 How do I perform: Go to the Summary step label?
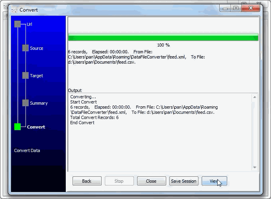pos(39,103)
